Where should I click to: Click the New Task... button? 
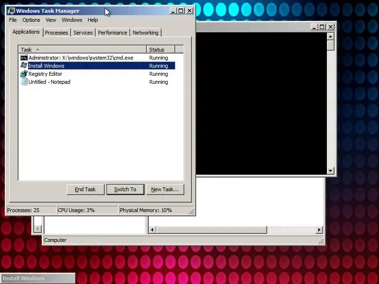tap(165, 189)
